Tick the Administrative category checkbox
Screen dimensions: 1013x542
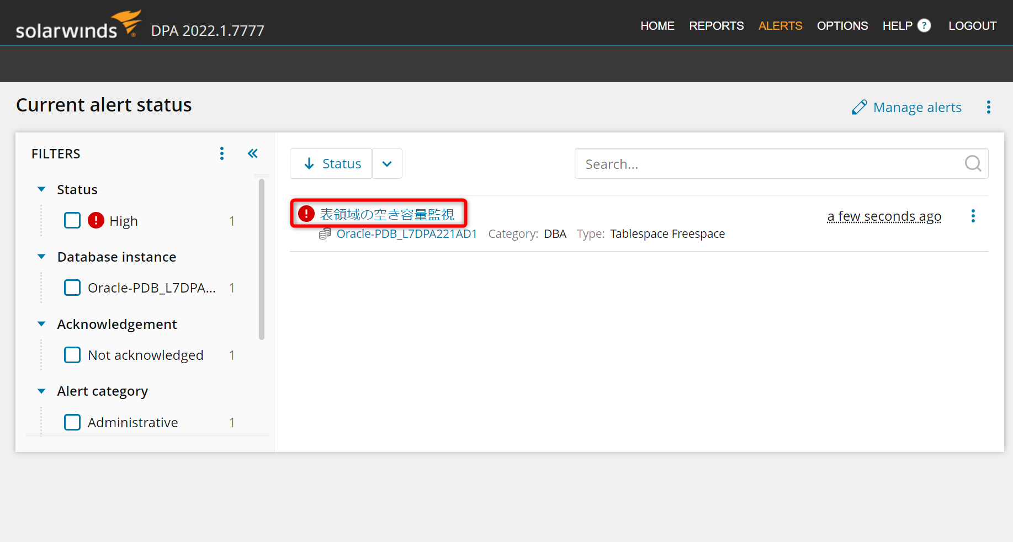pos(72,422)
